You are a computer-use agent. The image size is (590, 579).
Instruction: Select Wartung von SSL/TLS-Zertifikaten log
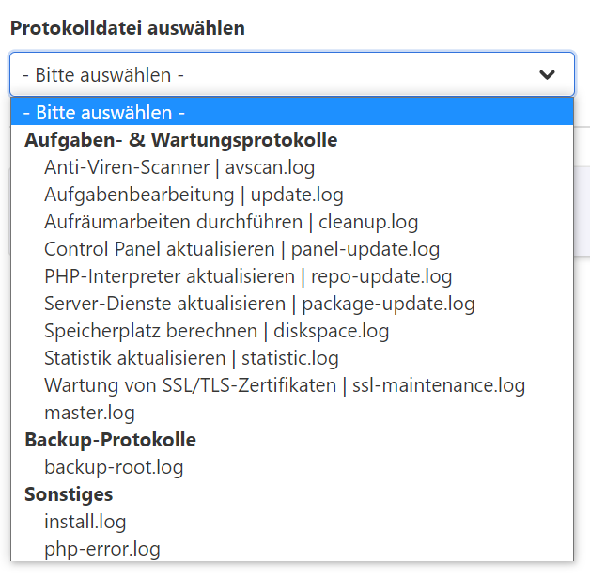click(x=285, y=385)
